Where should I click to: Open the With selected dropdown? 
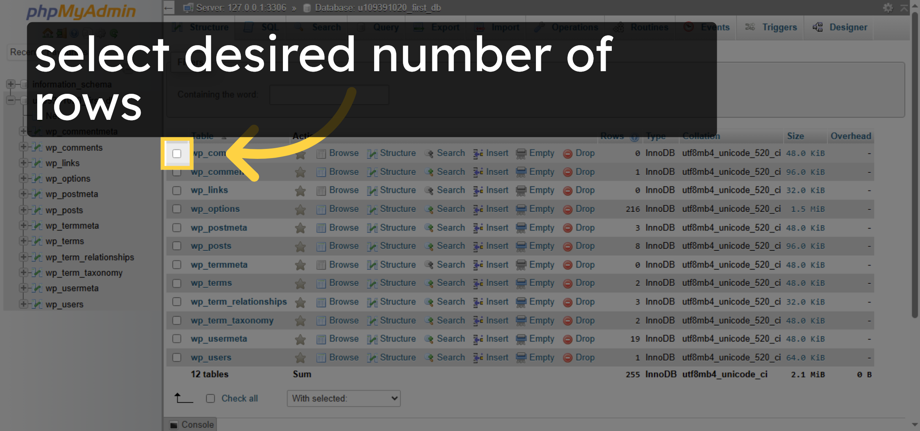click(344, 398)
